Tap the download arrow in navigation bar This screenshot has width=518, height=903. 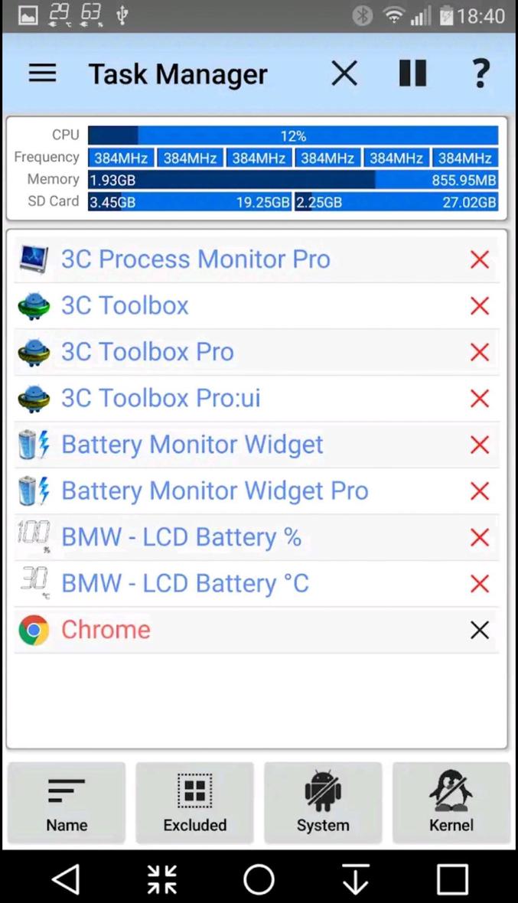[x=355, y=879]
